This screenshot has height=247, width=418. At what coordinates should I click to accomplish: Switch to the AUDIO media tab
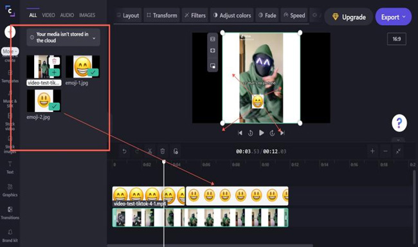click(x=67, y=15)
